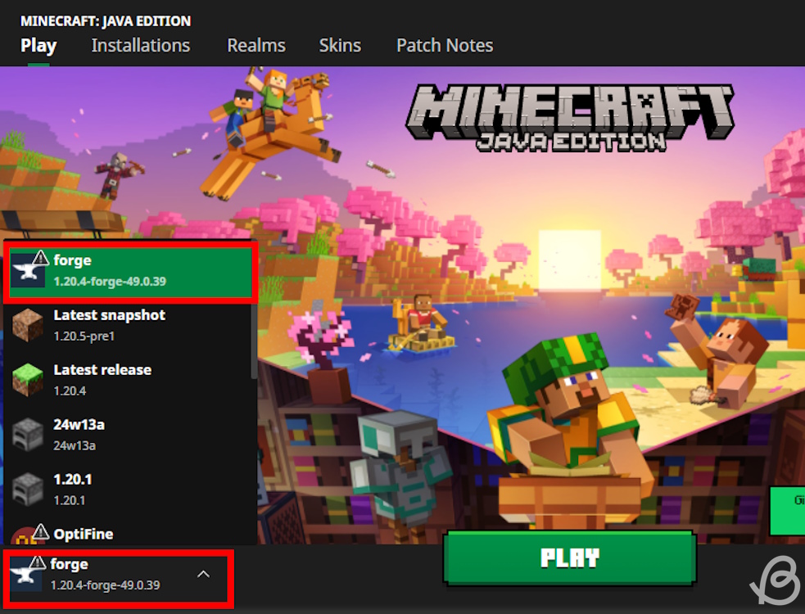Go to the Skins tab
Image resolution: width=805 pixels, height=614 pixels.
tap(340, 46)
